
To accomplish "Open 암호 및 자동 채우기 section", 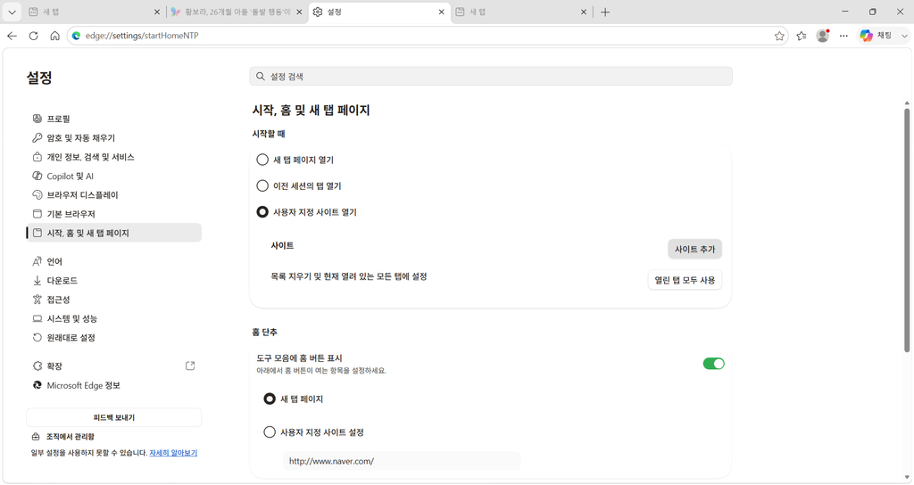I will coord(113,138).
